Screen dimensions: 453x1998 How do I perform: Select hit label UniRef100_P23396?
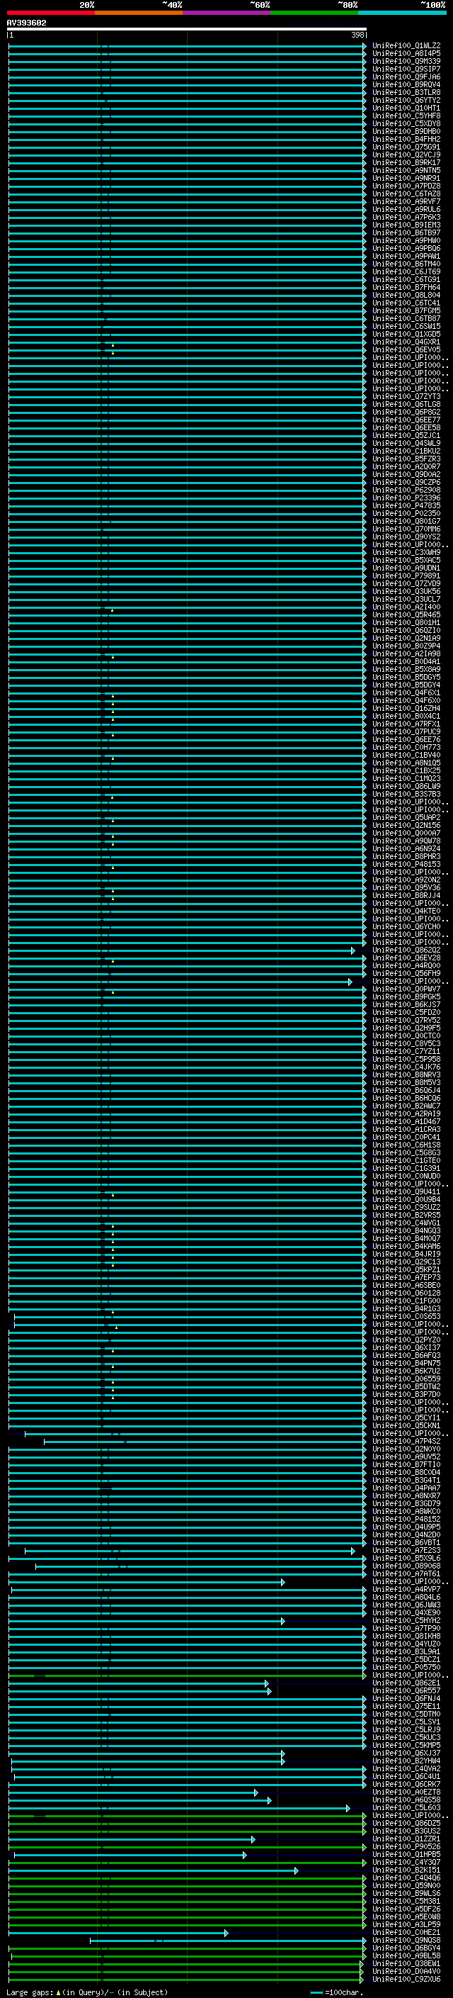[x=406, y=498]
